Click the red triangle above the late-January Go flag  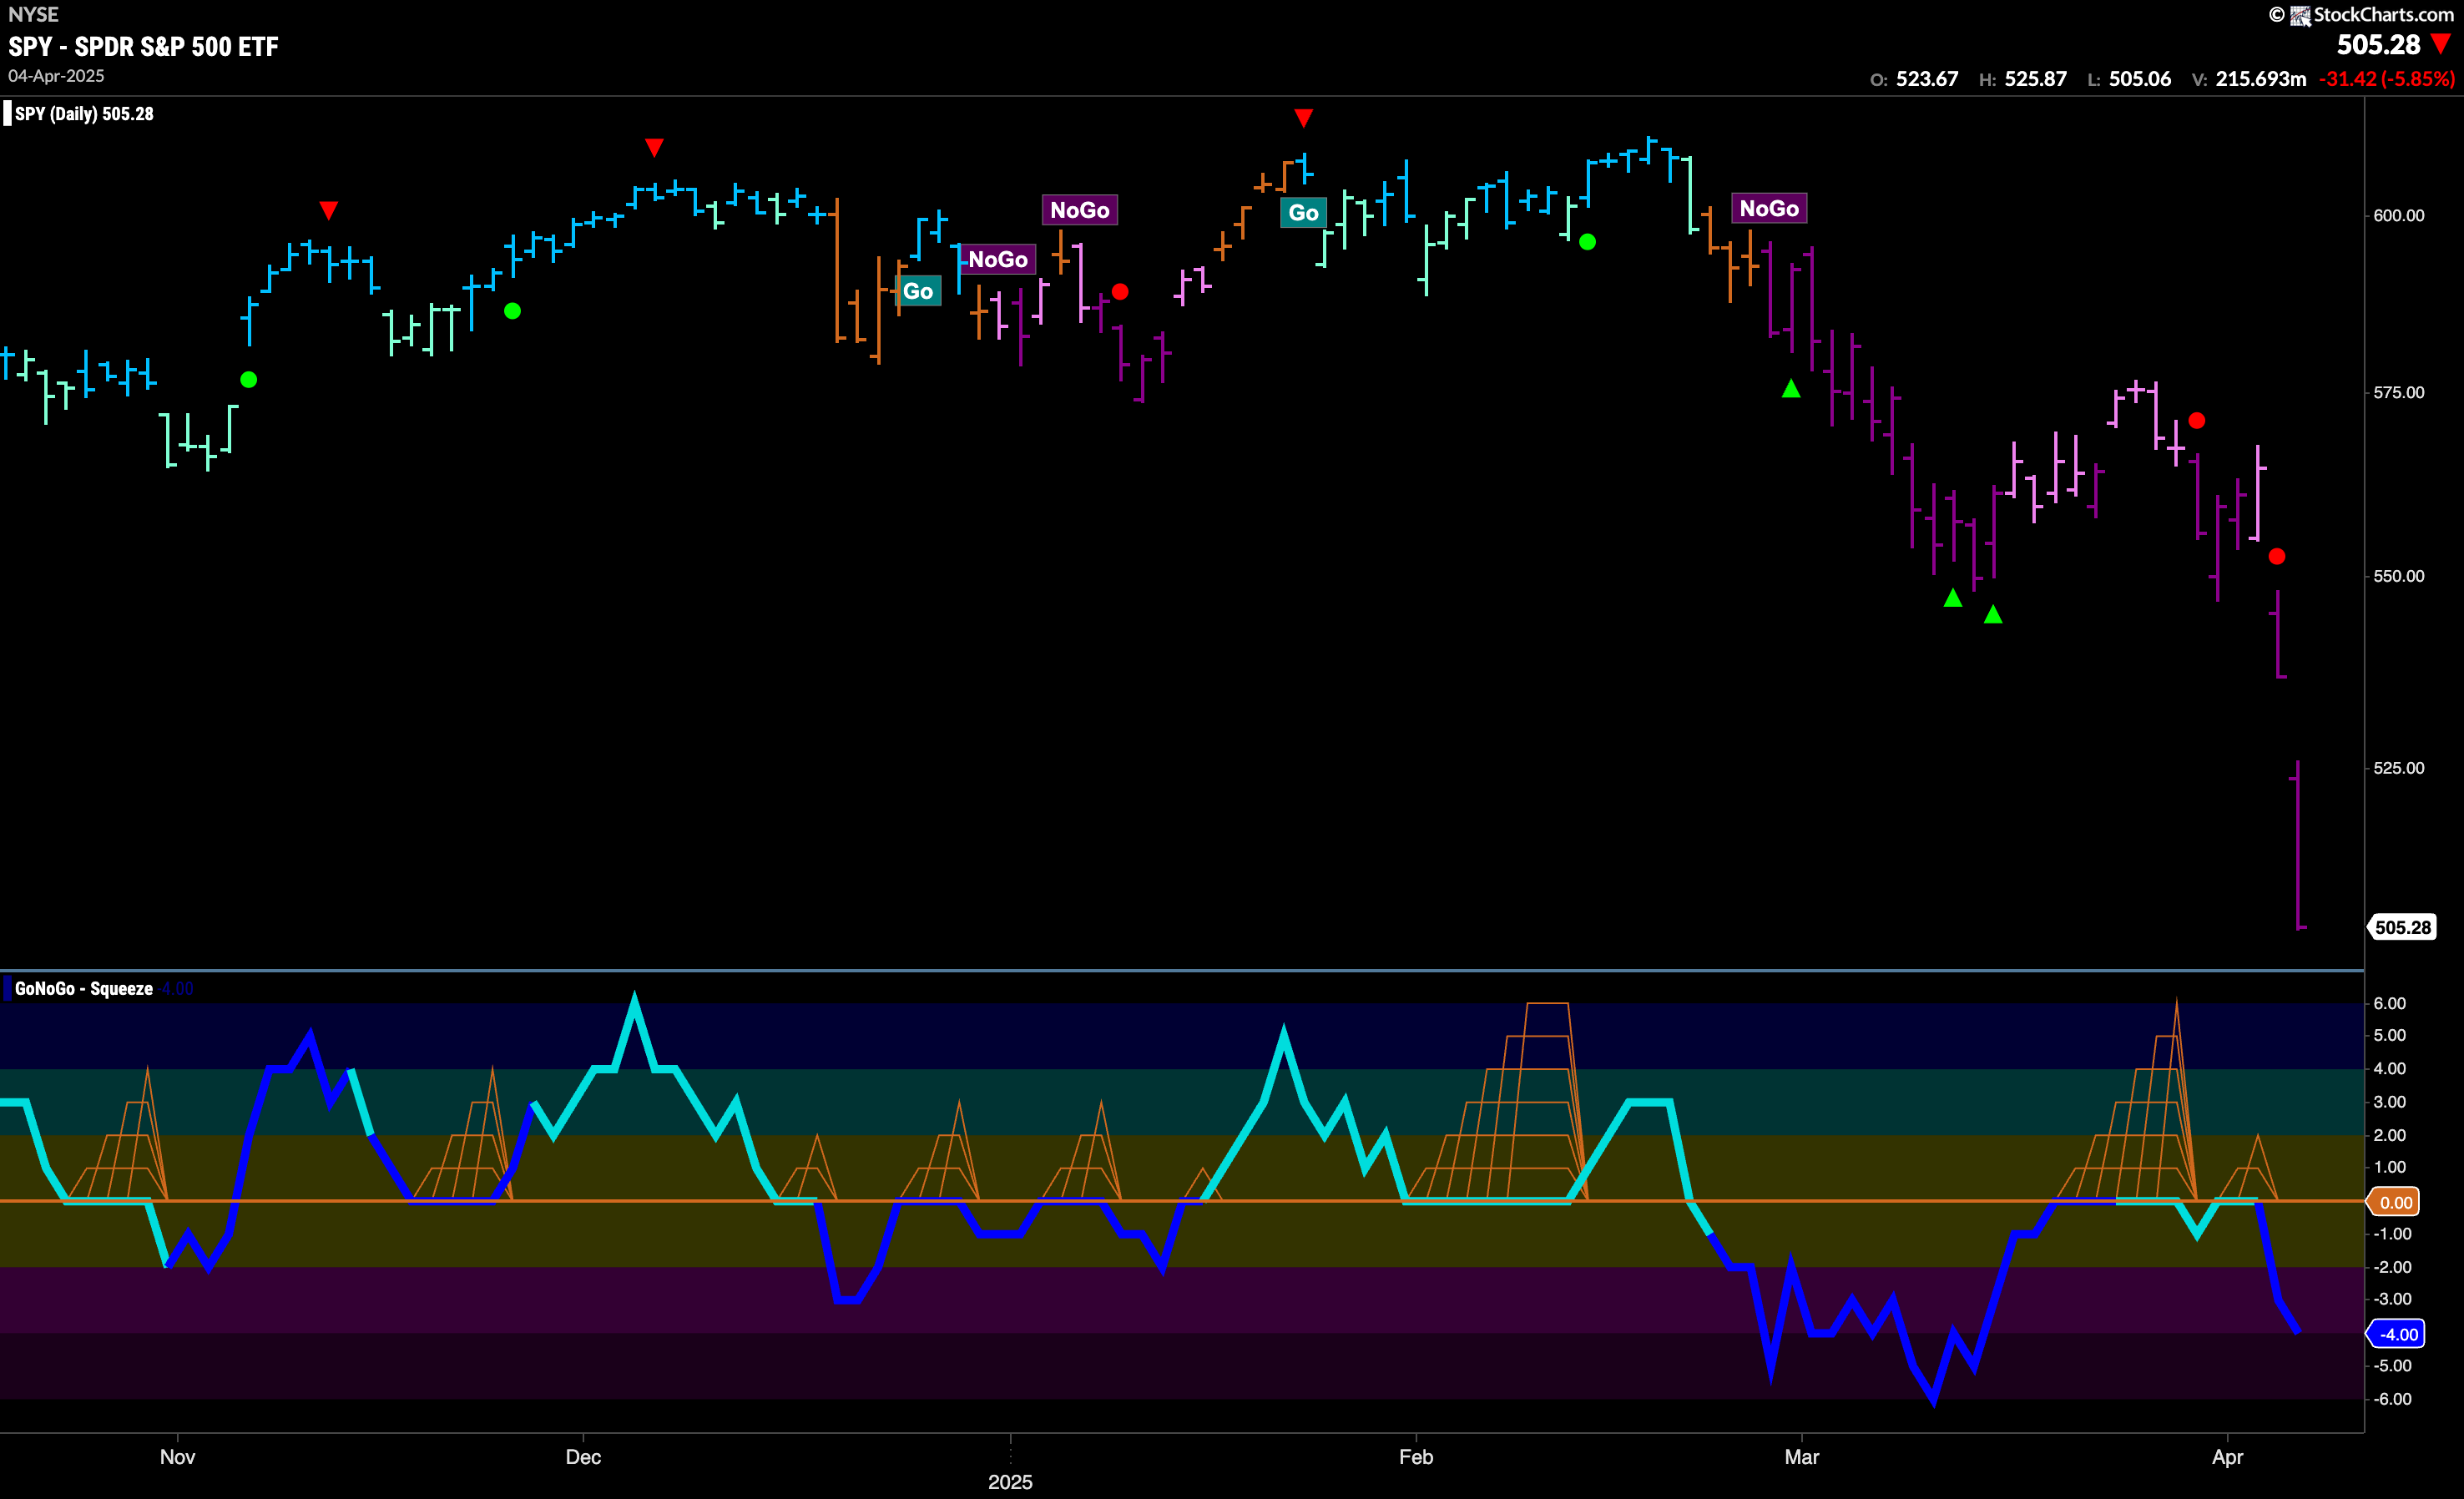[1303, 118]
